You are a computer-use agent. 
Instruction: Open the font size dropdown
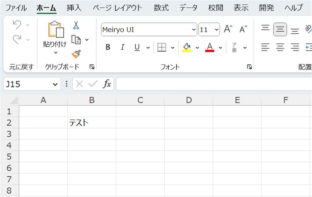pyautogui.click(x=217, y=30)
